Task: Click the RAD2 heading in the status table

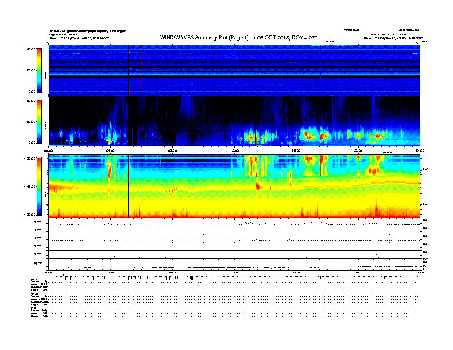Action: click(35, 280)
